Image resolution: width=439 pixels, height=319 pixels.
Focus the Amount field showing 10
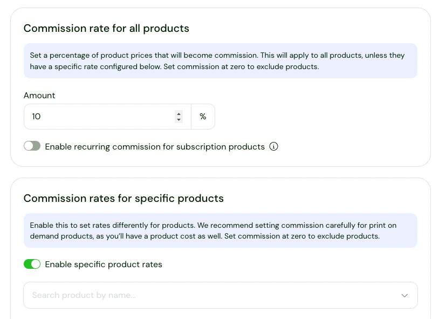click(97, 117)
